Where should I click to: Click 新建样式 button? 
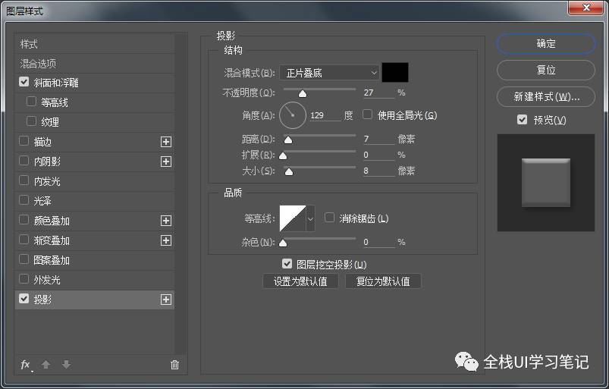tap(546, 96)
